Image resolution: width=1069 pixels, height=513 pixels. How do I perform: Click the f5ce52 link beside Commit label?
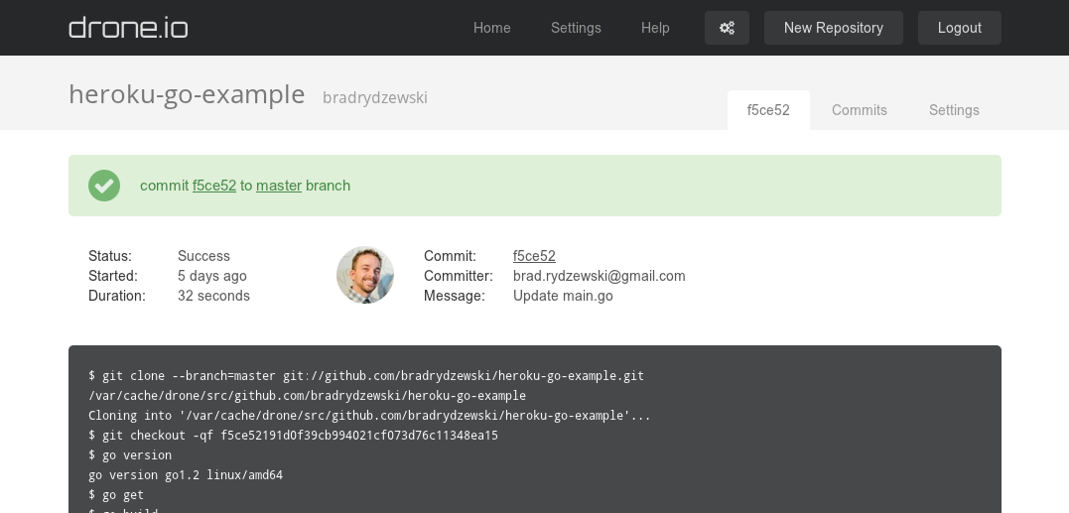534,256
